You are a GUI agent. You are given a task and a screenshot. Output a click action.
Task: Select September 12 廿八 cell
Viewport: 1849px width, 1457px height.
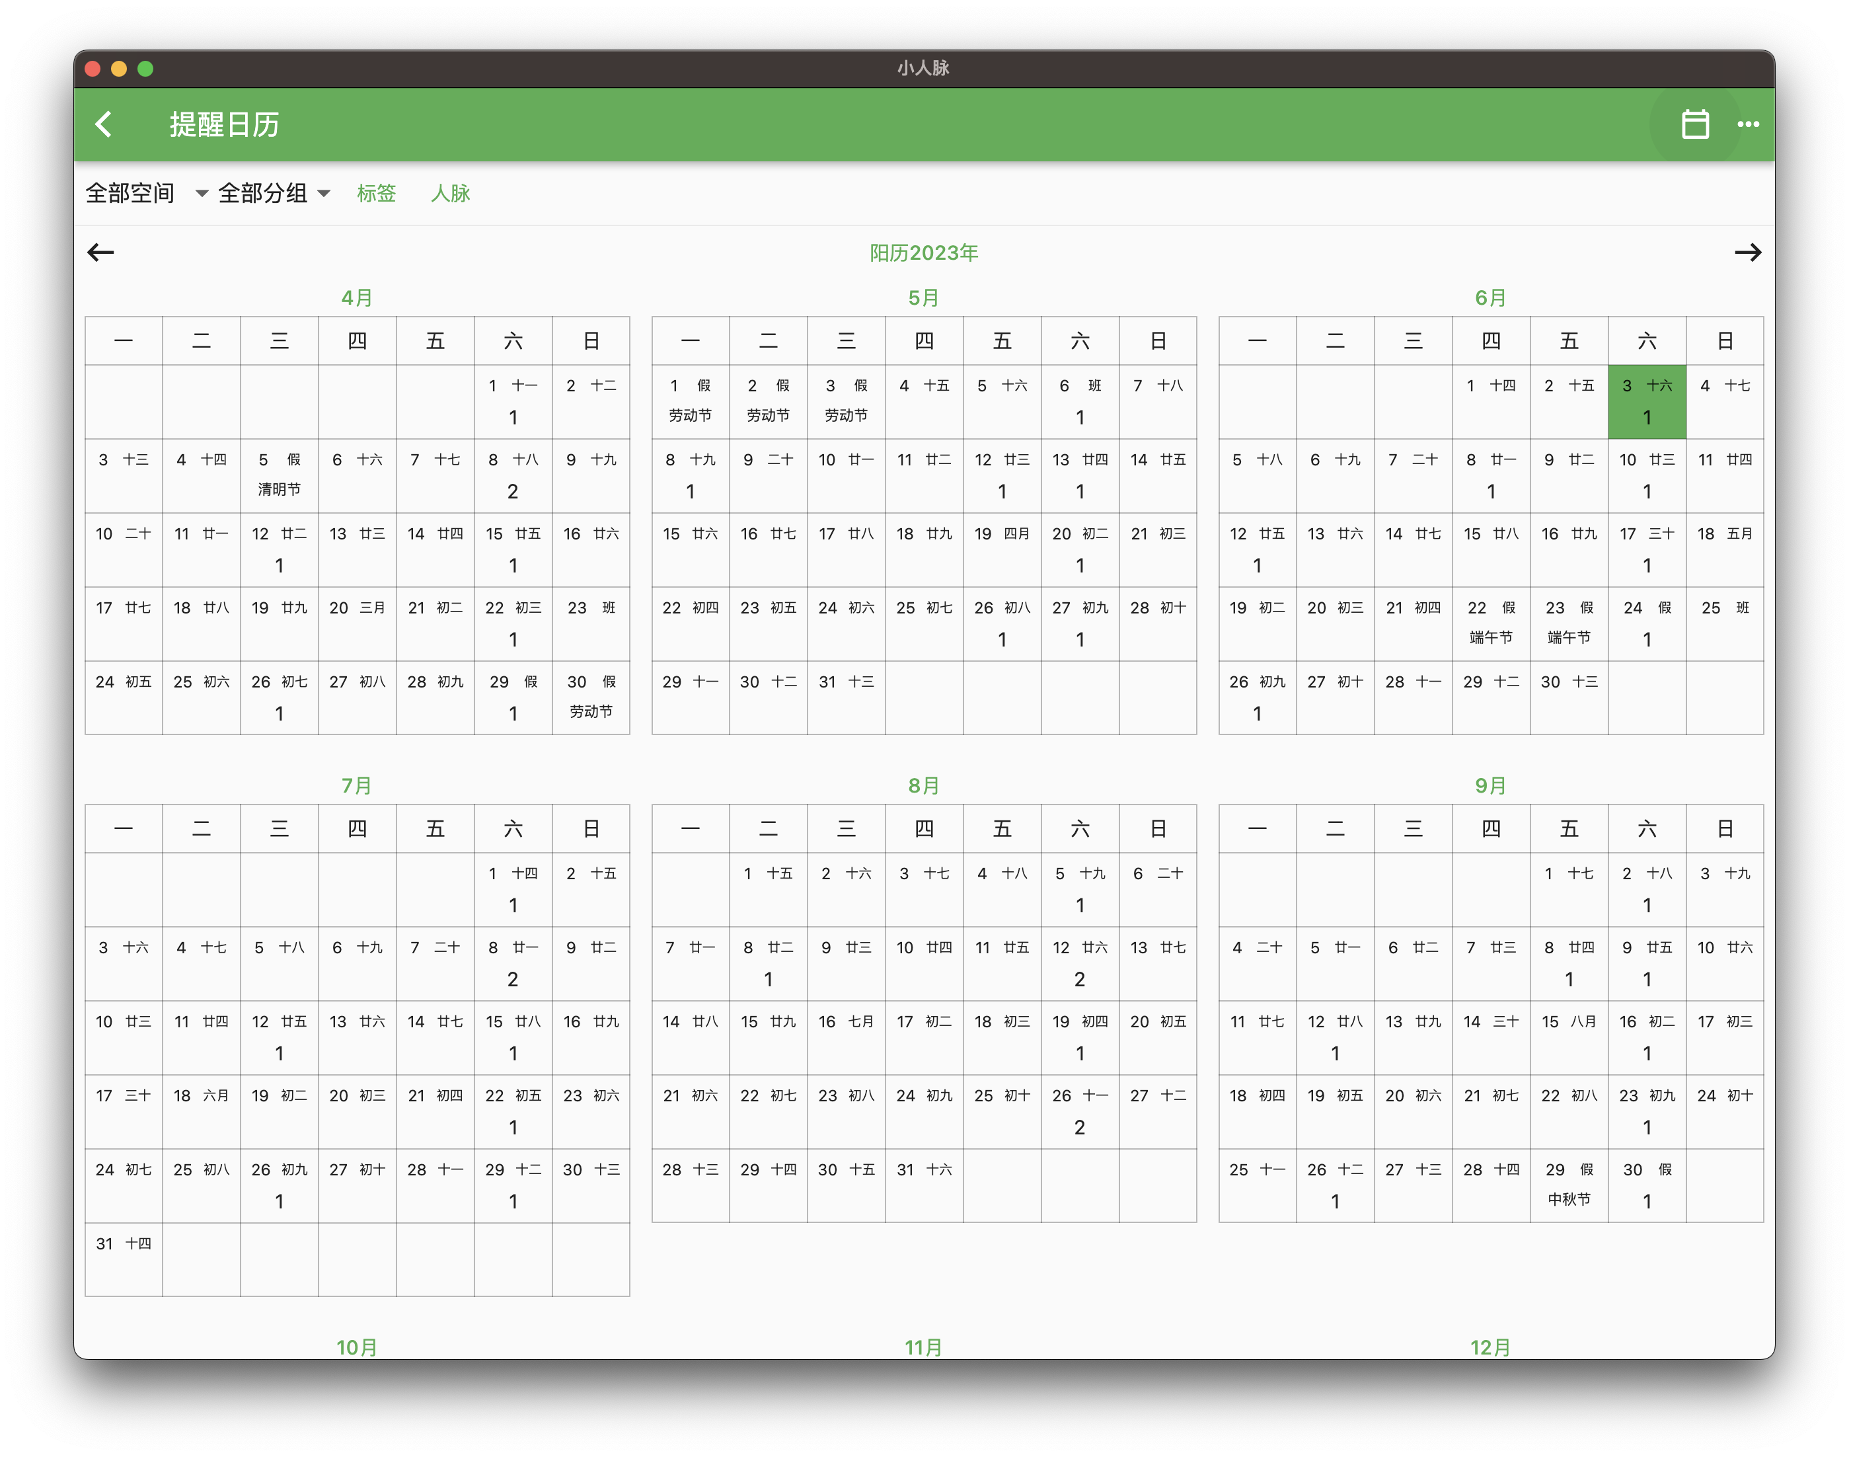(x=1335, y=1038)
